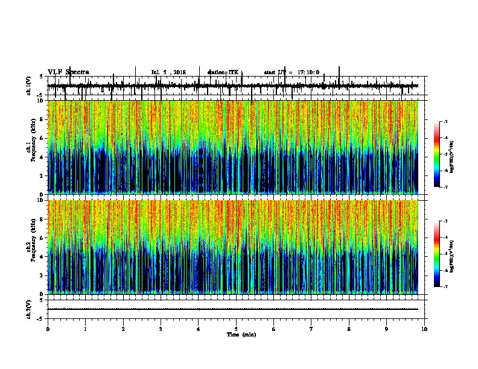Viewport: 478px width, 369px height.
Task: Click the ch.2 colorbar "log(PSD)(V²/Hz)" label
Action: (x=452, y=256)
